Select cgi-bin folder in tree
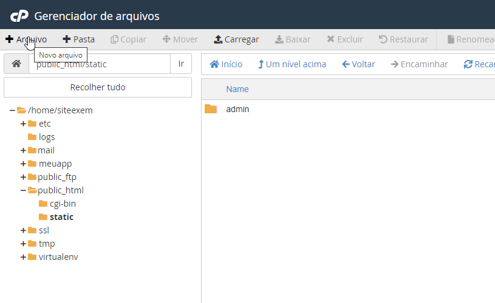 pyautogui.click(x=63, y=204)
